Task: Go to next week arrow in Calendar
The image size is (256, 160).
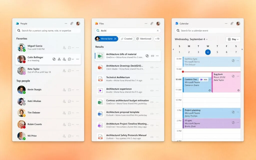Action: point(242,49)
